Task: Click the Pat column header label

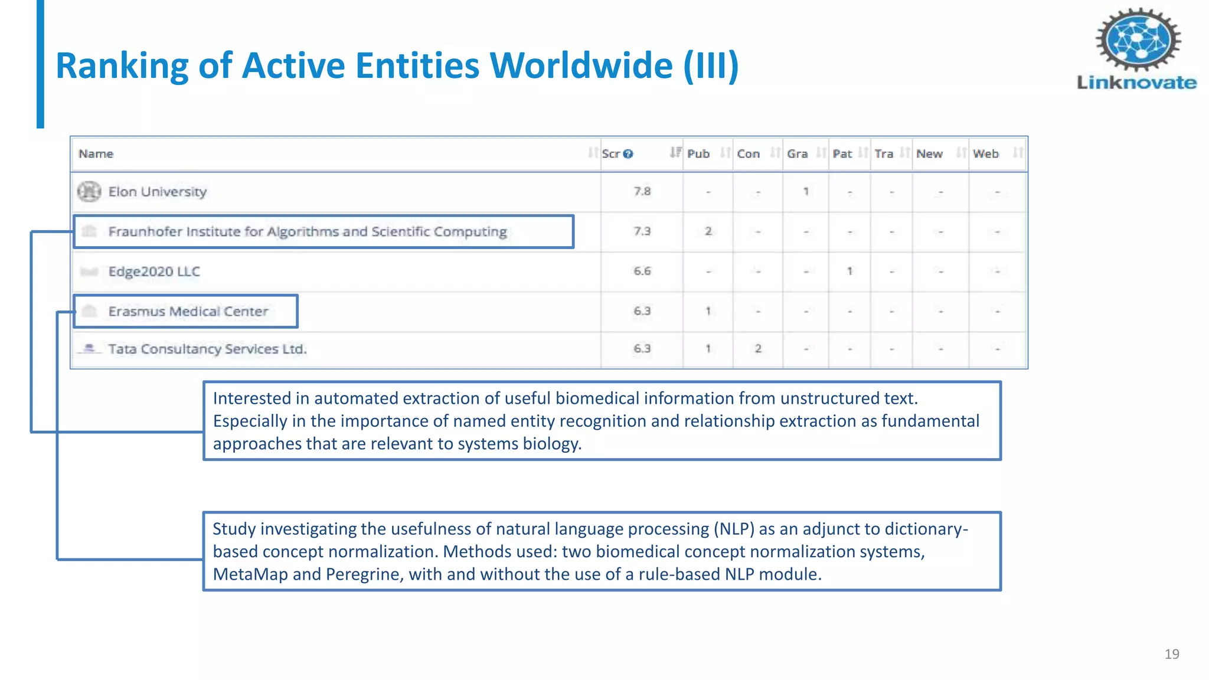Action: tap(842, 154)
